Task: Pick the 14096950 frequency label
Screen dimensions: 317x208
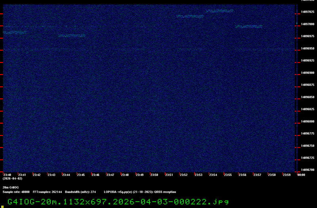Action: tap(308, 48)
